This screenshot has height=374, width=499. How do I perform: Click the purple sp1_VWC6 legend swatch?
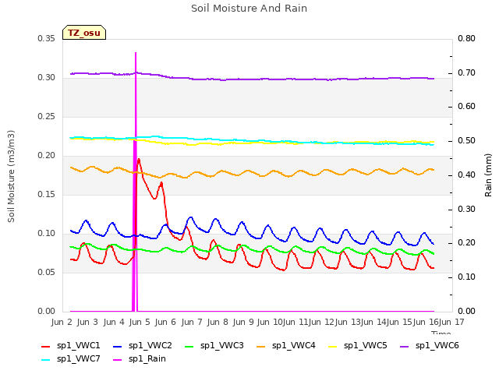(x=405, y=346)
